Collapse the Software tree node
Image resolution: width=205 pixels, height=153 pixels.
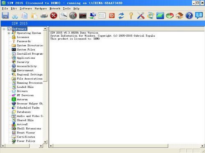click(x=4, y=29)
